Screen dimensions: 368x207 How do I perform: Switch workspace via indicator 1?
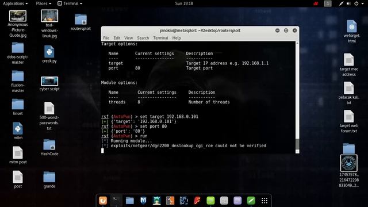pos(328,3)
